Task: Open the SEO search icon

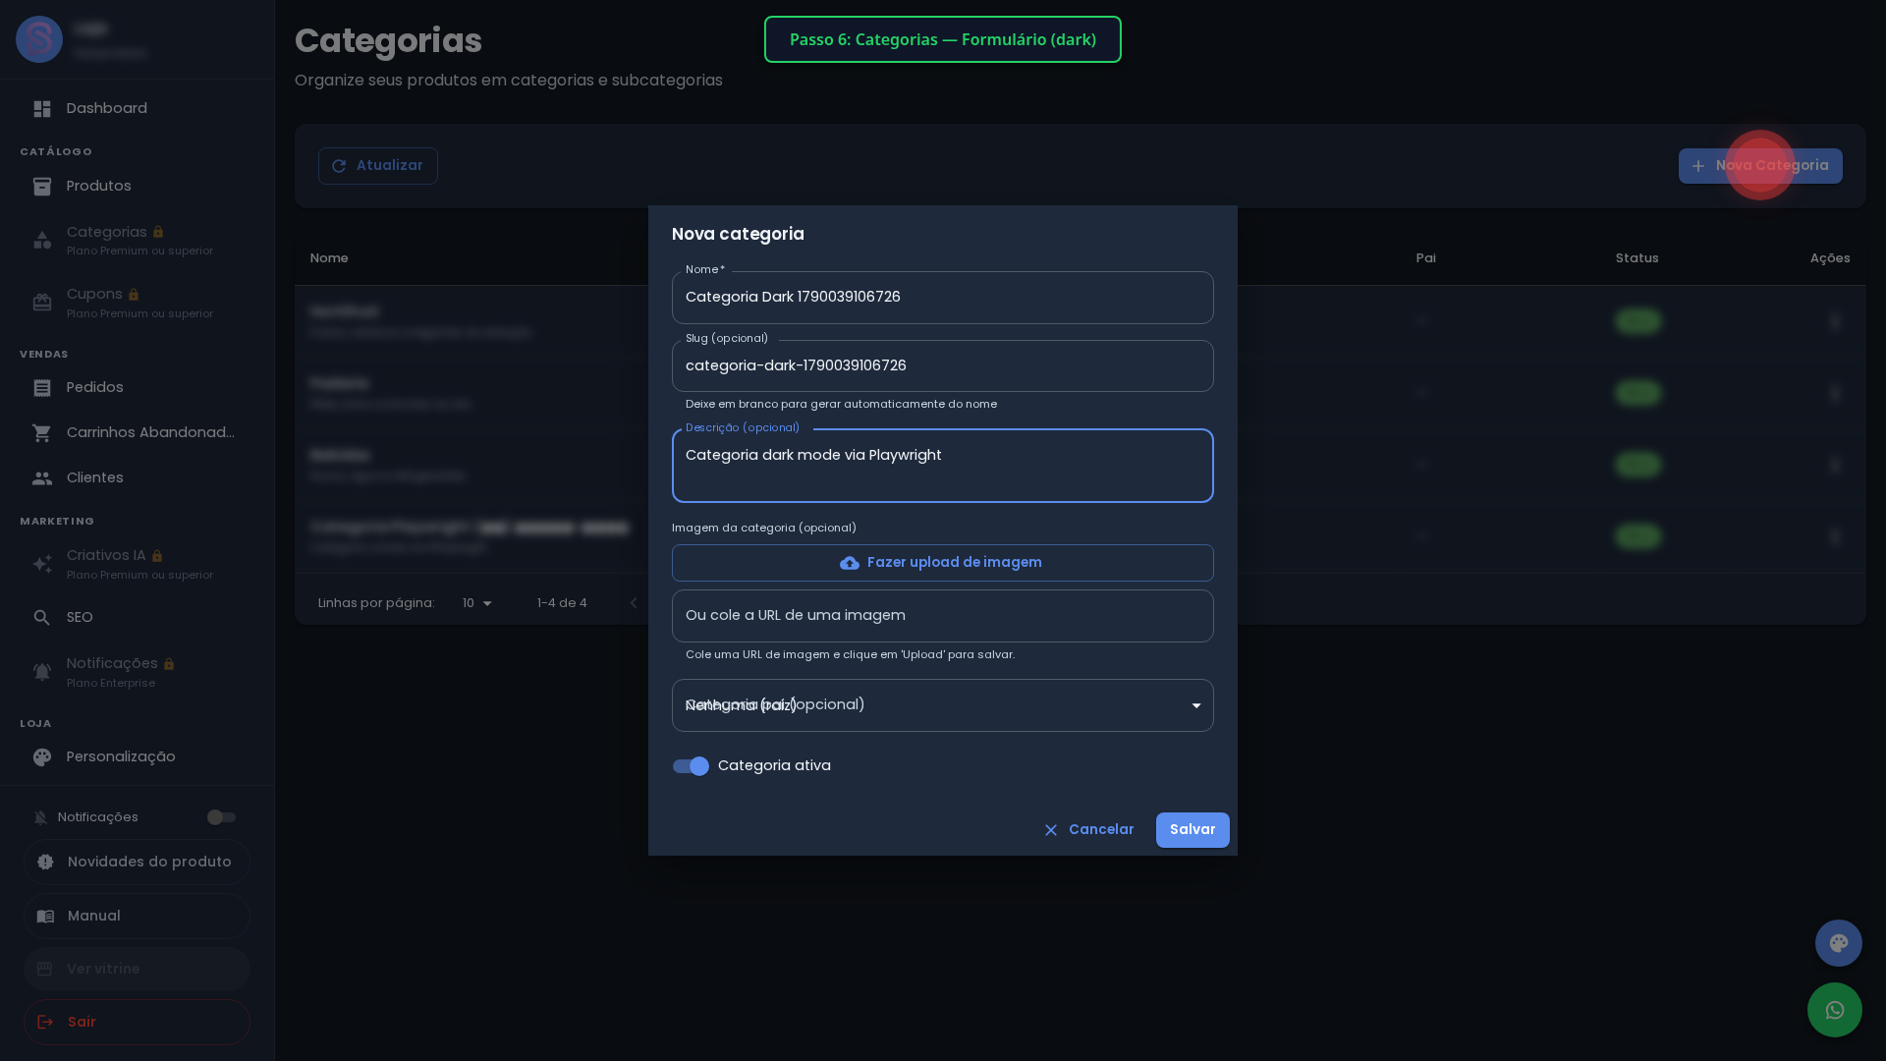Action: 42,617
